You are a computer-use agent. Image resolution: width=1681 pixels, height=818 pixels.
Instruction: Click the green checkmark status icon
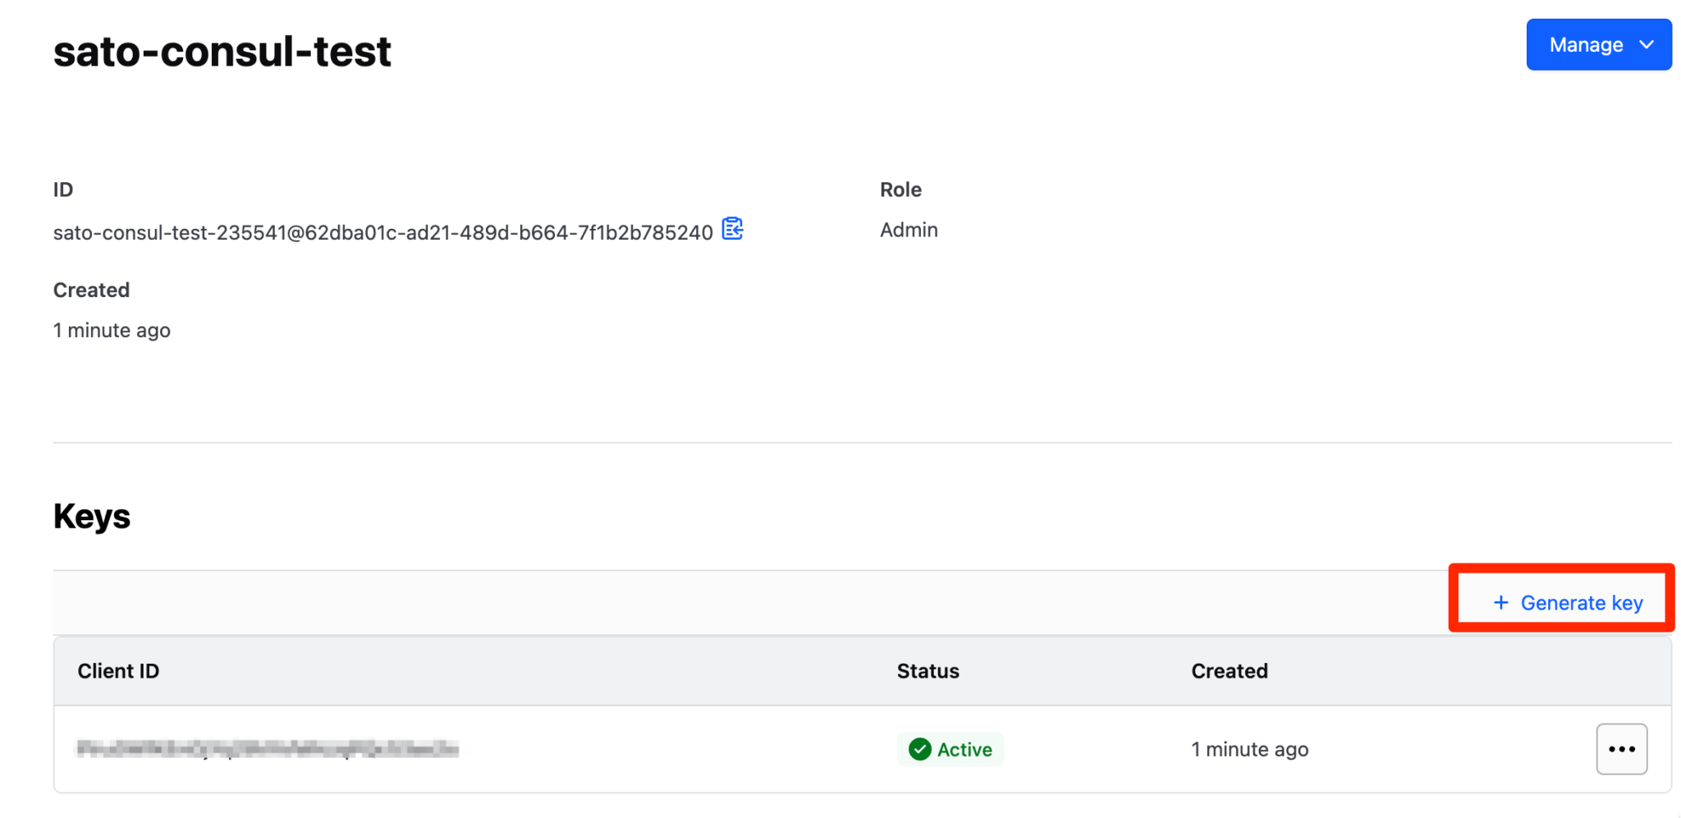919,749
